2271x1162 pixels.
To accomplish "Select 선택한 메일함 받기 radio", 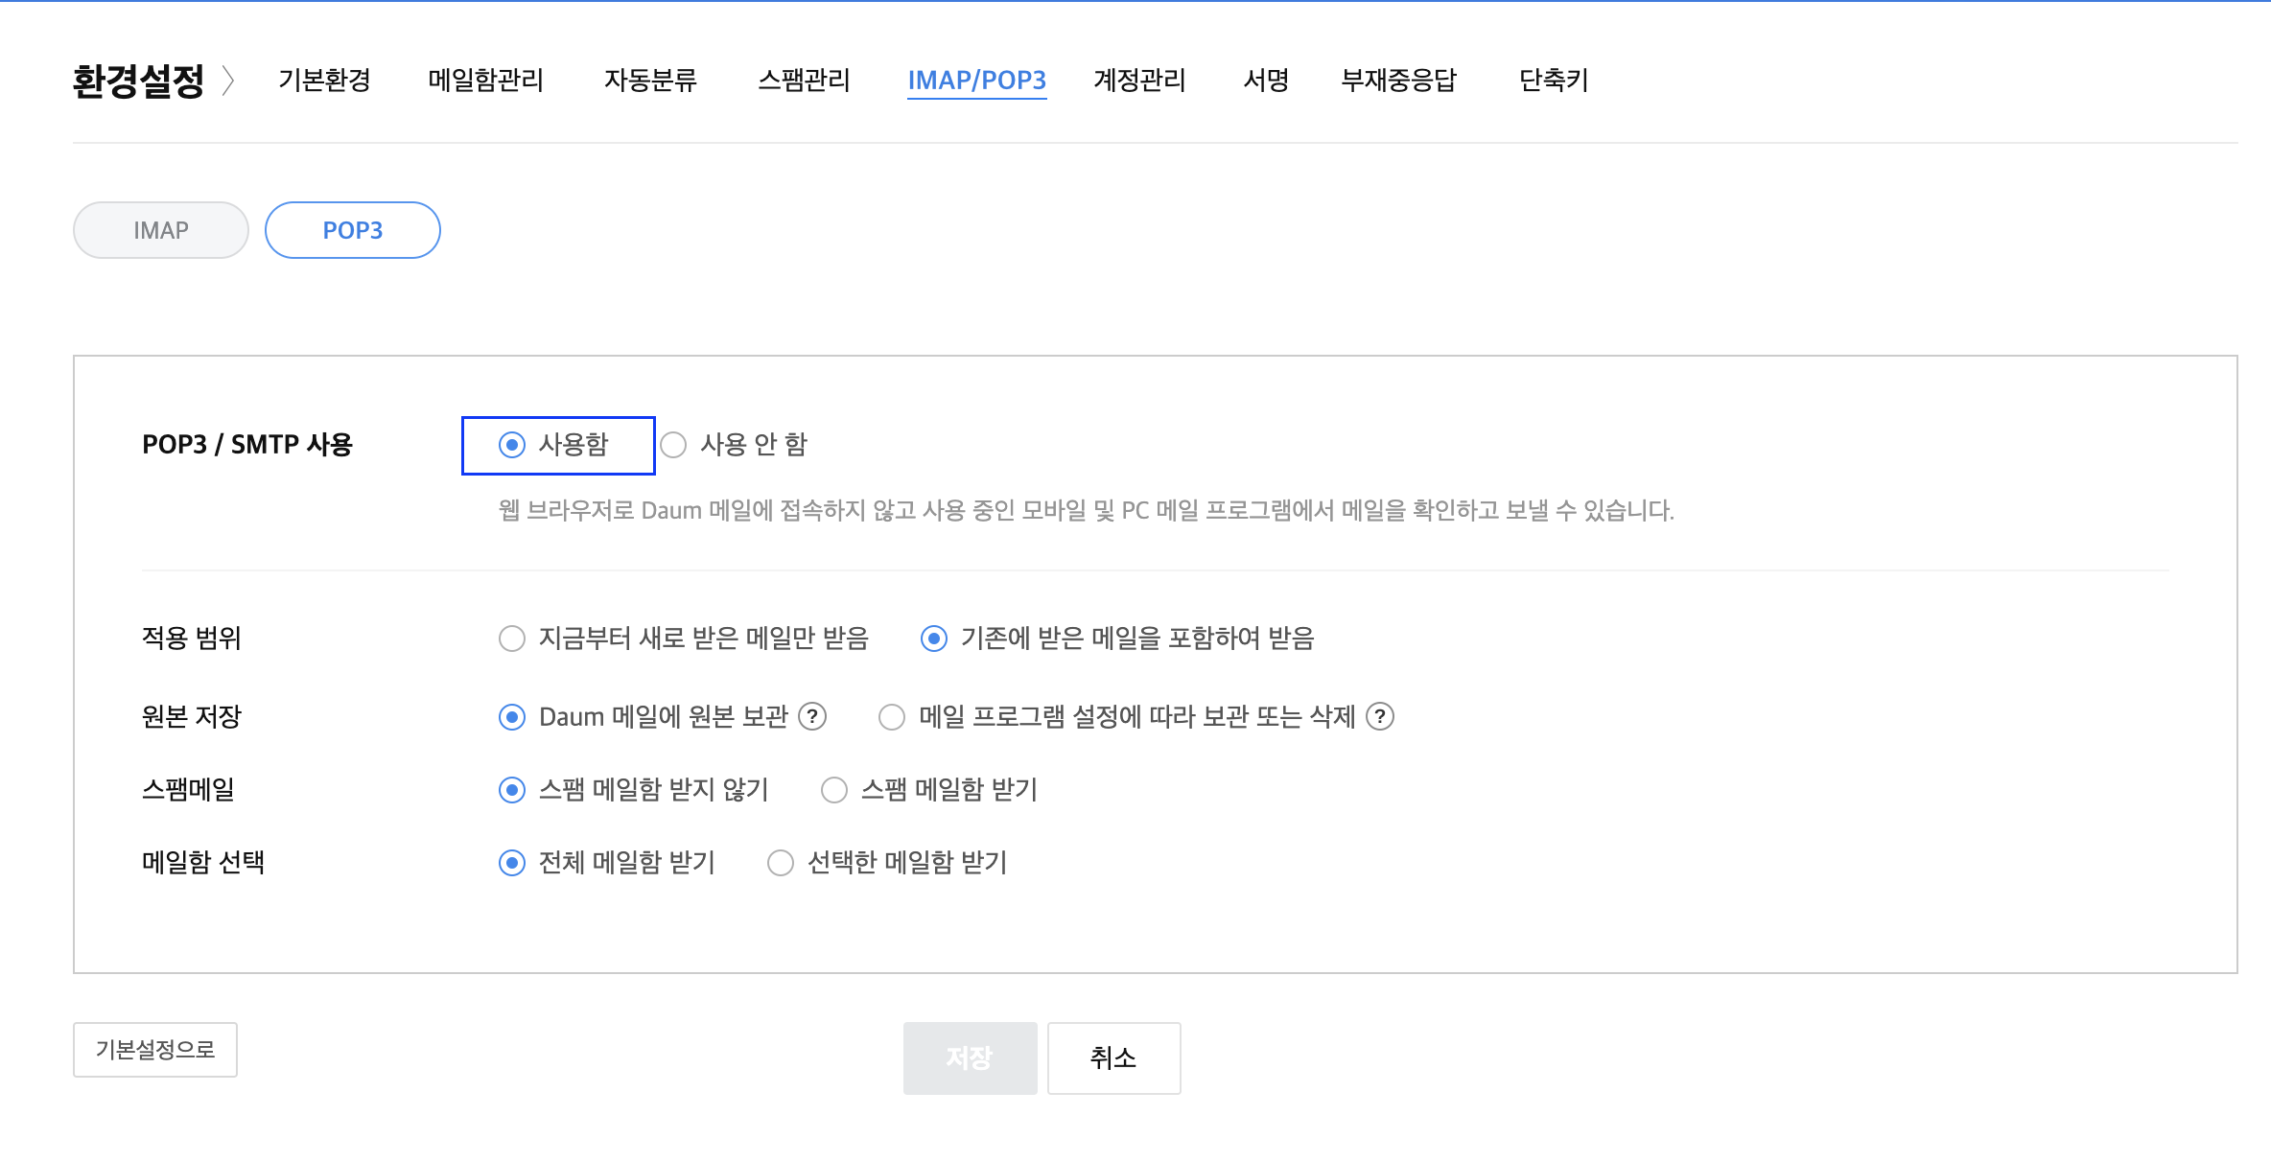I will tap(781, 863).
